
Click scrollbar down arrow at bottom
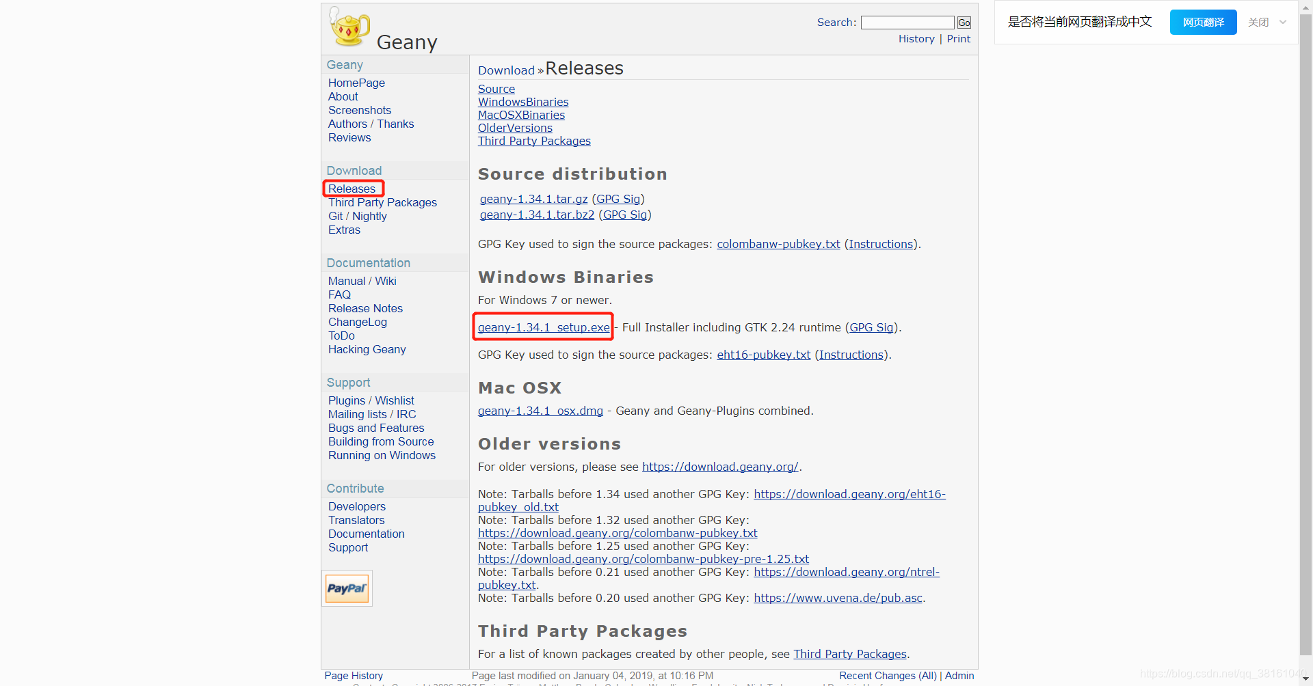click(x=1305, y=679)
